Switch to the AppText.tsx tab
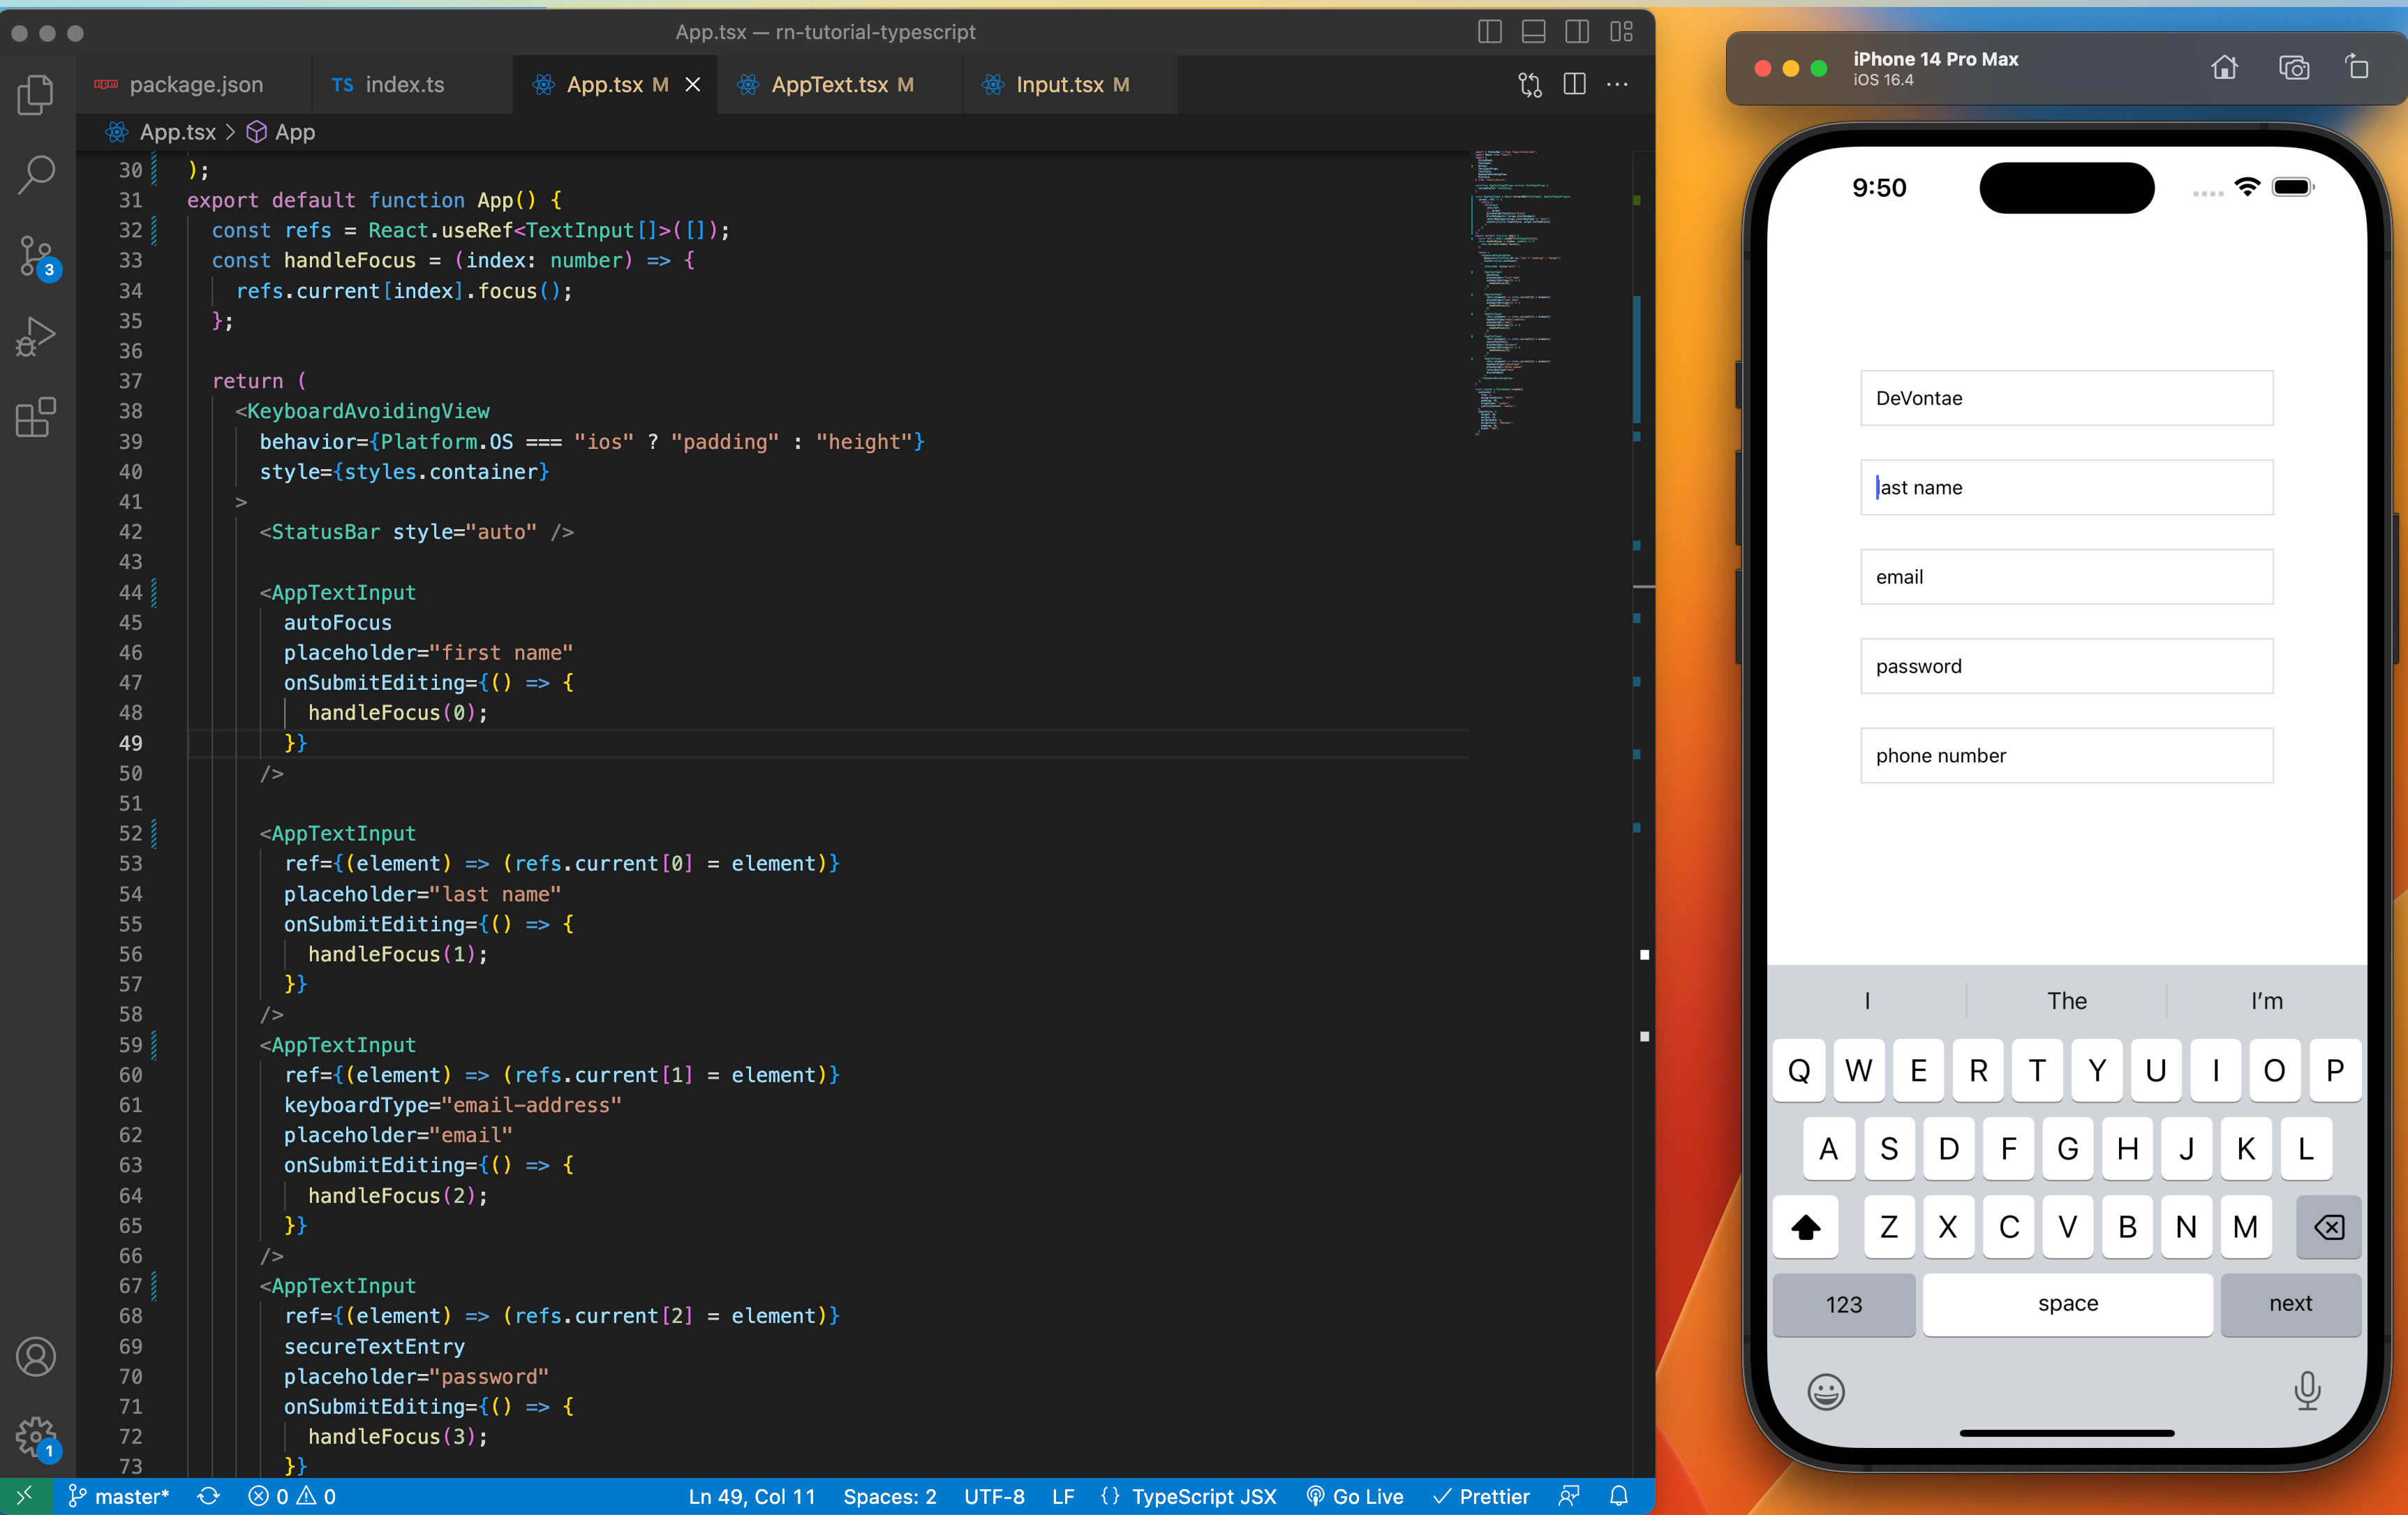 point(829,85)
